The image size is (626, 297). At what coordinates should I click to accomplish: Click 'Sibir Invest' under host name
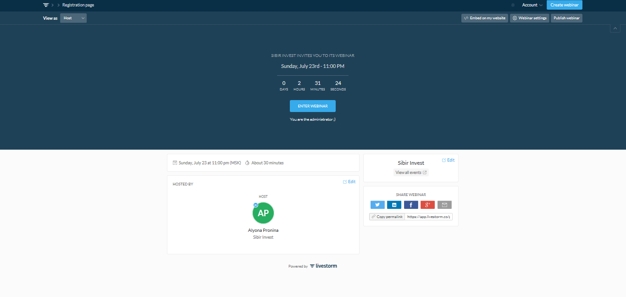pos(263,237)
